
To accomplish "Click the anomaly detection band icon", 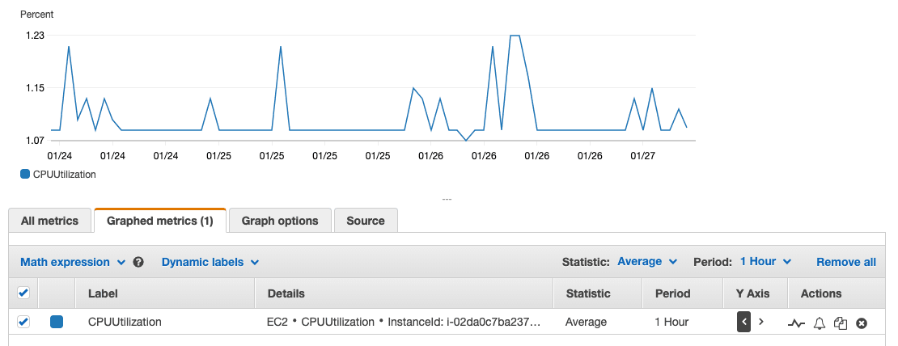I will point(796,323).
